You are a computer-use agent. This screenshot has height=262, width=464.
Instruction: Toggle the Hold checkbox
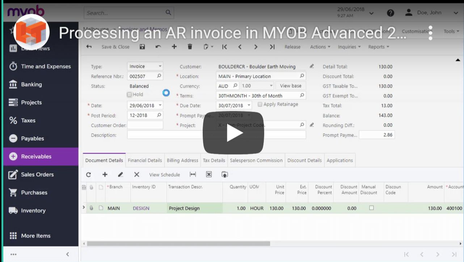click(x=129, y=95)
